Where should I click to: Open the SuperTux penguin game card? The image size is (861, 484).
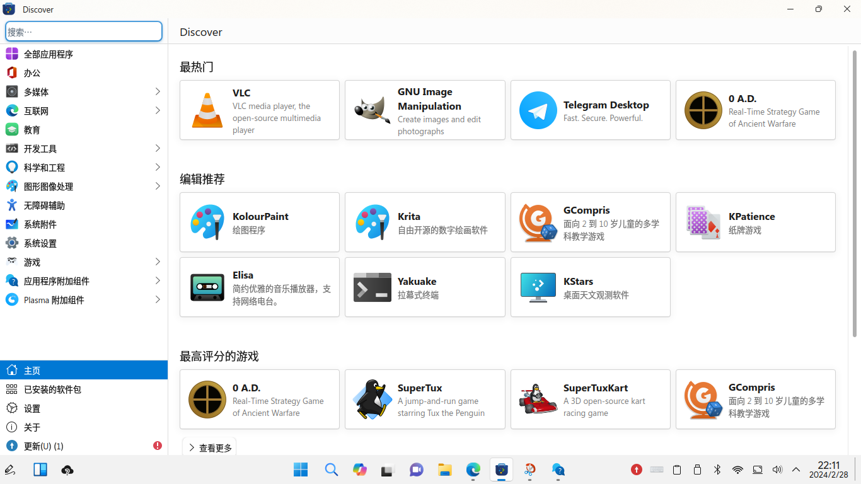(425, 400)
